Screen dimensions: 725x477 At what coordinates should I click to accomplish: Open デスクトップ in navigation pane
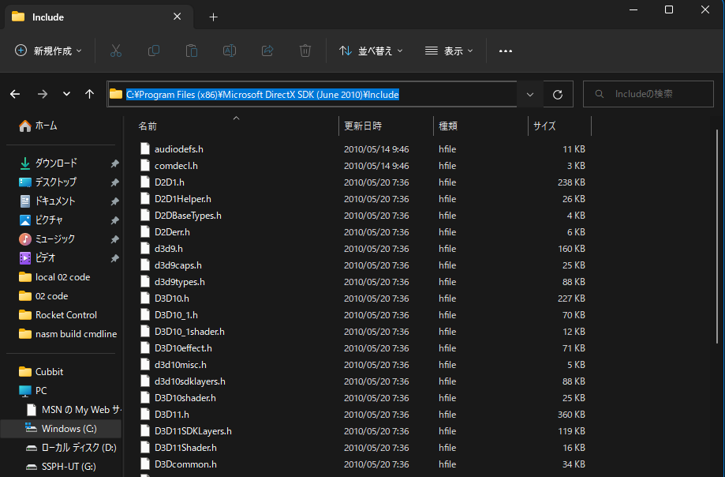pos(48,182)
